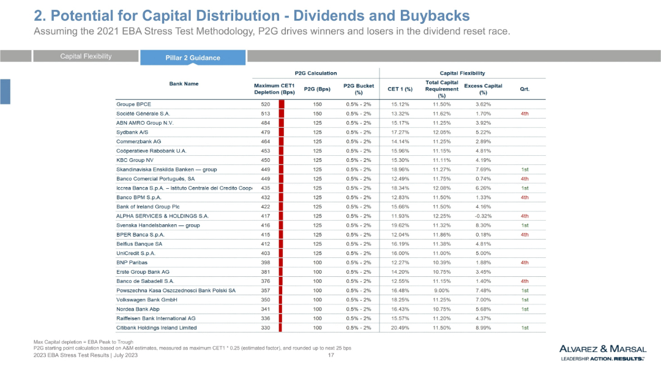Select Commerzbank AG bank name
Screen dimensions: 661x371
(139, 142)
